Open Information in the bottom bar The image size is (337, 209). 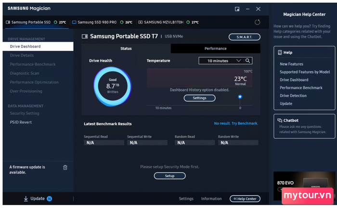211,199
